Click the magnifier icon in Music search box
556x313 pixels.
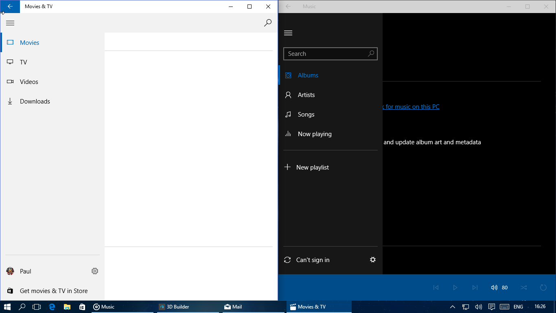tap(371, 53)
